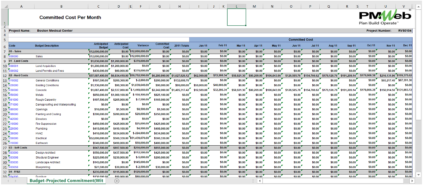Select the 'Jun 11' month heading

[x=296, y=46]
